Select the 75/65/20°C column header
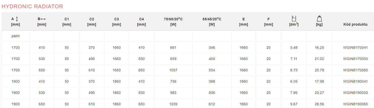Viewport: 374px width, 108px height. tap(173, 21)
